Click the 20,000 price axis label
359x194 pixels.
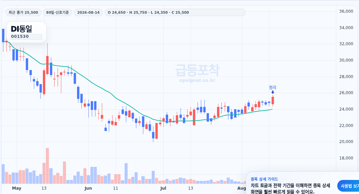(346, 141)
